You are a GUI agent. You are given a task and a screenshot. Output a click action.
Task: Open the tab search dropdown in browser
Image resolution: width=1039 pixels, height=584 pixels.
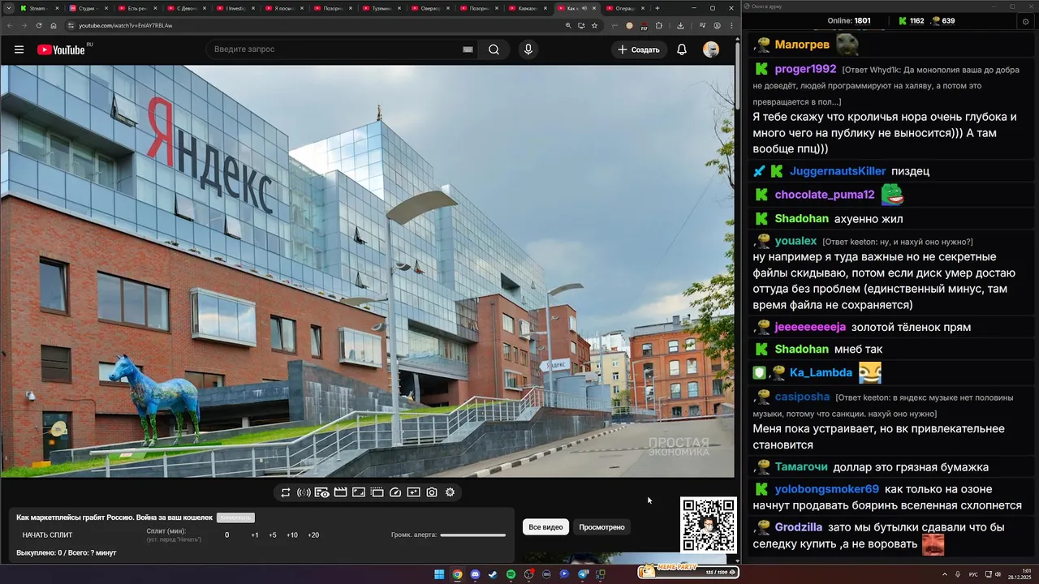pos(7,8)
